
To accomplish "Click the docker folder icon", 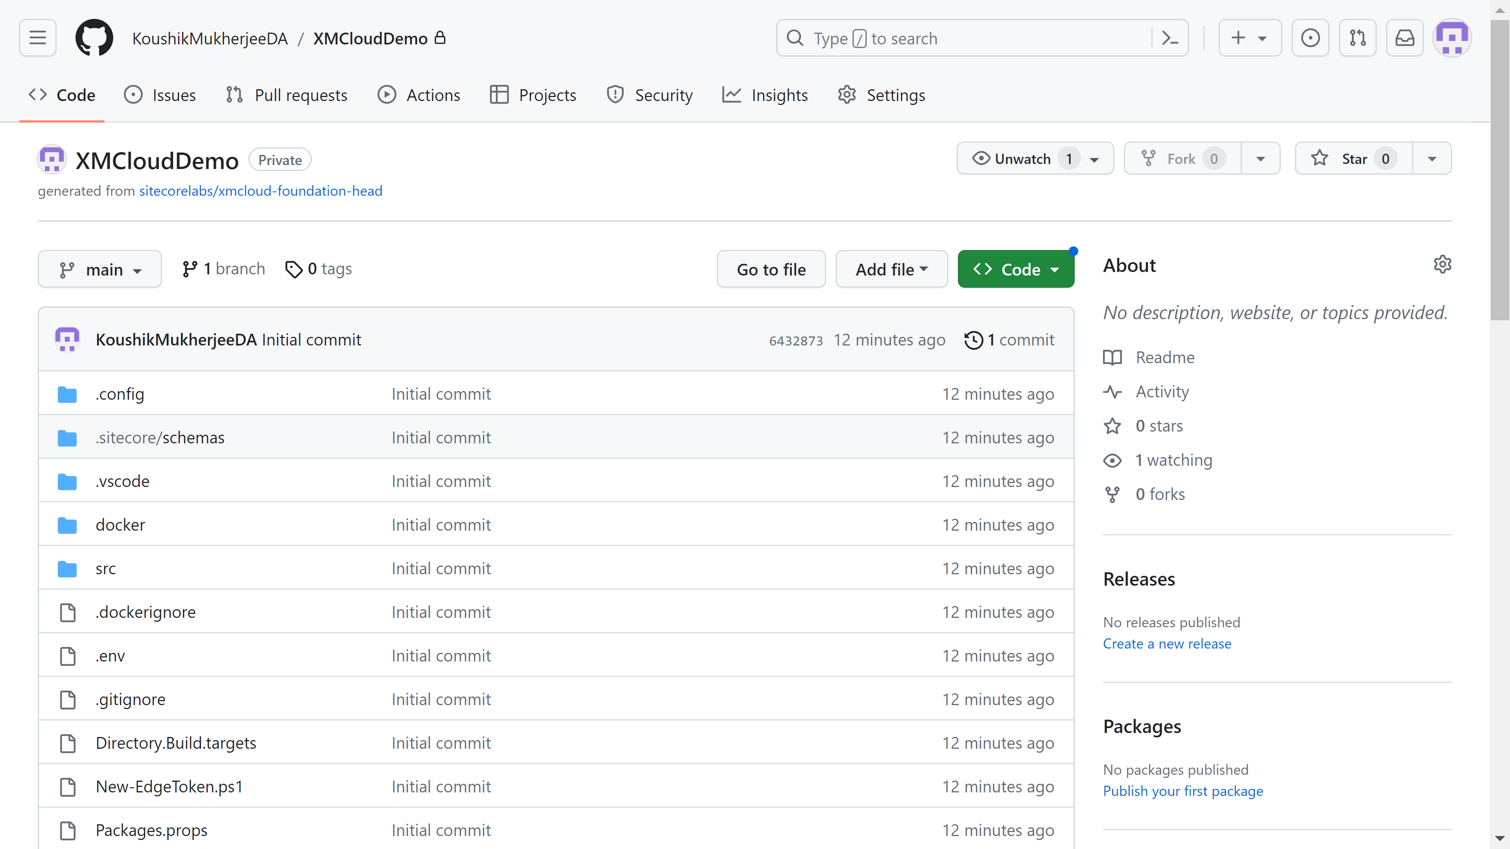I will [67, 525].
